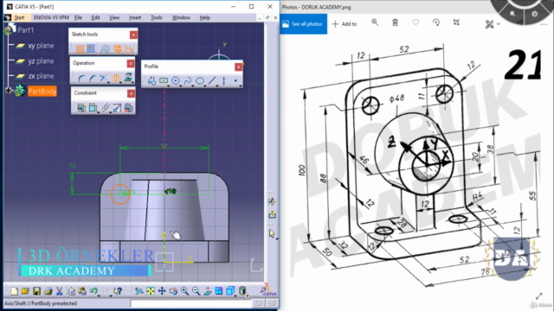Open Constraints Defined in Dialog Box tool

81,107
